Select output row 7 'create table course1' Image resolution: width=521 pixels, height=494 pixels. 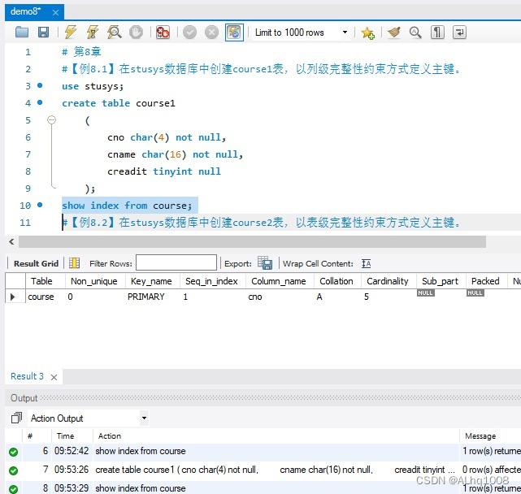[263, 470]
